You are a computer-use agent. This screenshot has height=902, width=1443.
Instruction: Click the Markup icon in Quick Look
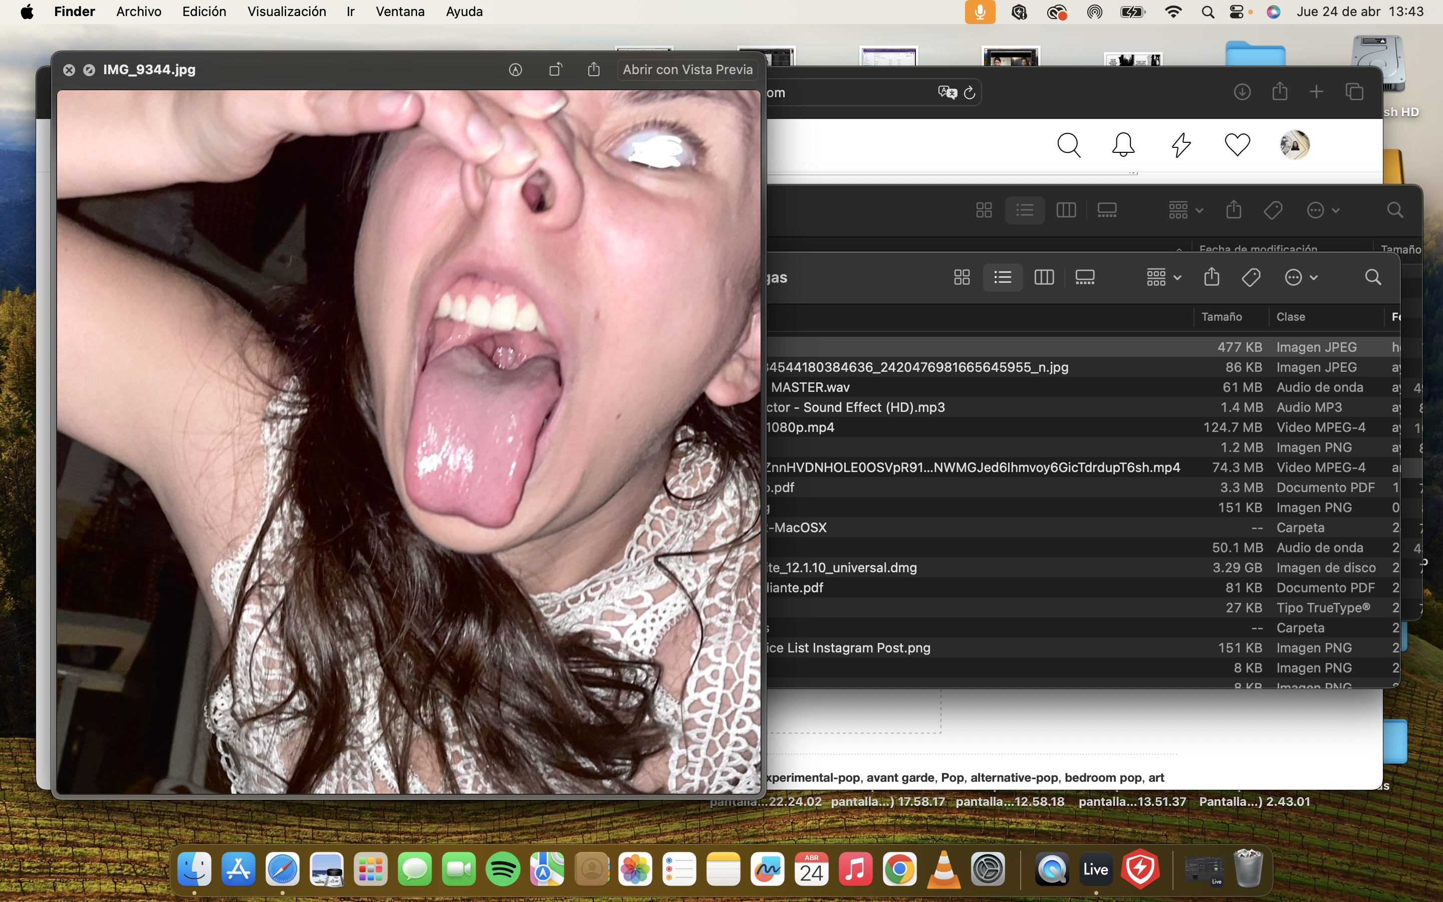tap(515, 70)
